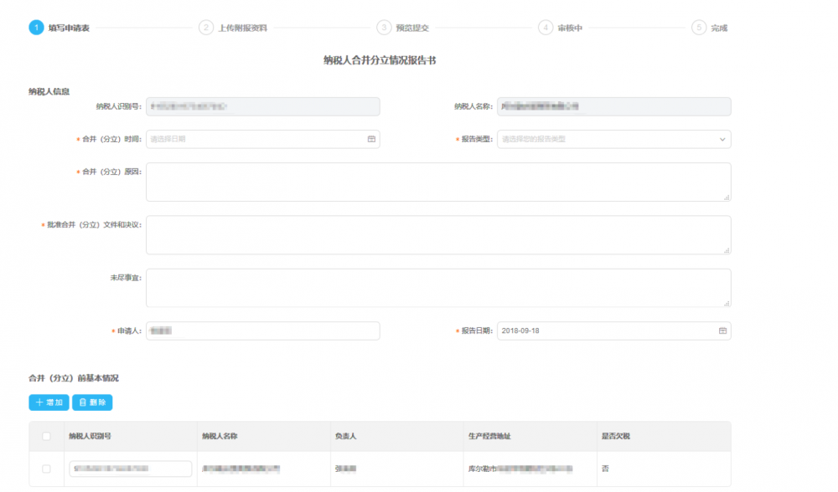
Task: Click the circle icon for step 5 完成
Action: (701, 26)
